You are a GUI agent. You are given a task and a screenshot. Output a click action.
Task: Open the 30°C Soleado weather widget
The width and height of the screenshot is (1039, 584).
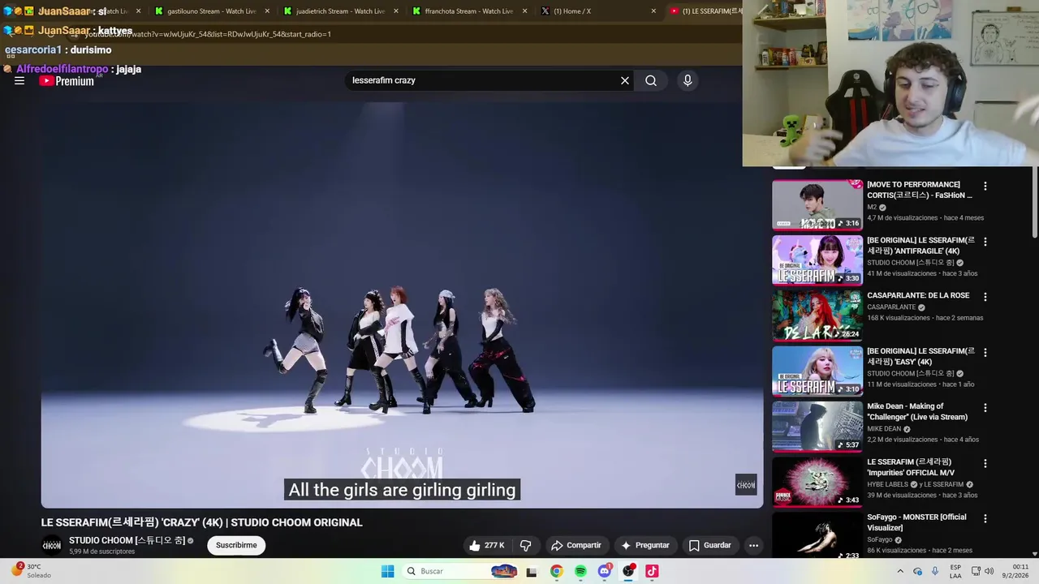click(x=31, y=571)
